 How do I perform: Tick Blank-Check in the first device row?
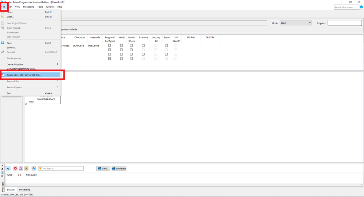coord(132,45)
